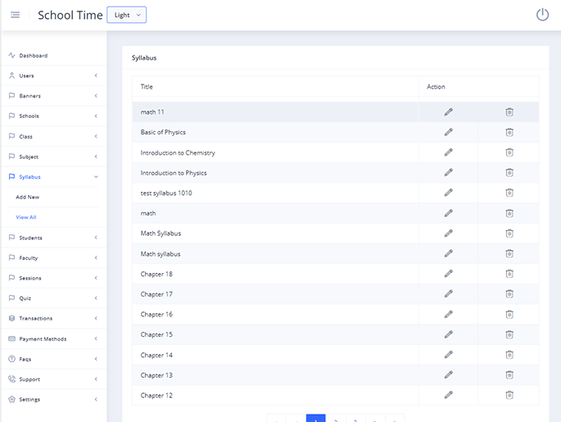Viewport: 561px width, 422px height.
Task: Delete Introduction to Physics entry
Action: coord(509,173)
